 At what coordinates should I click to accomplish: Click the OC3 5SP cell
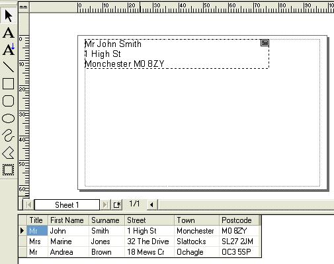point(239,252)
